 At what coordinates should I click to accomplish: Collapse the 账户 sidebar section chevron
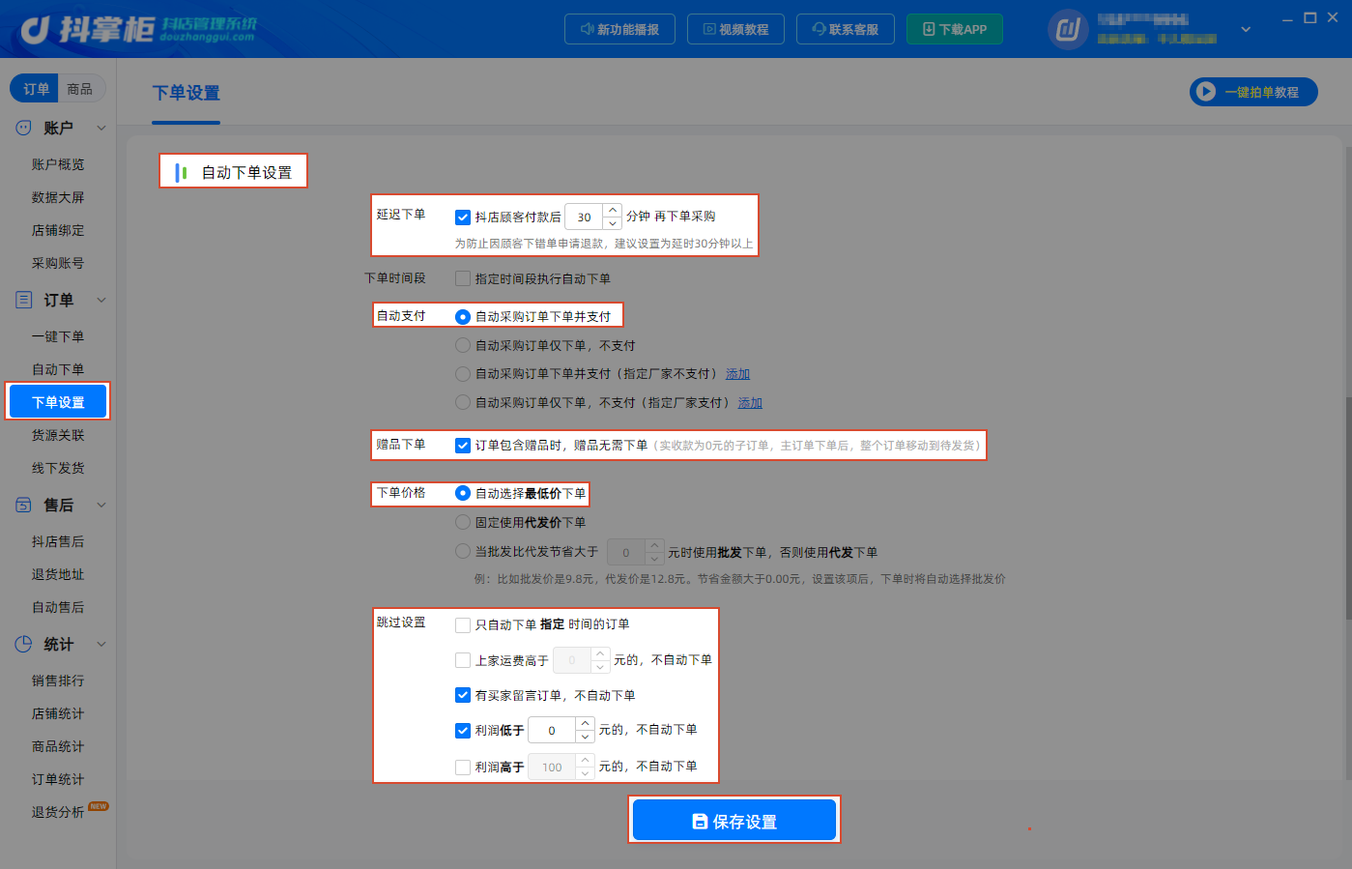pos(101,128)
